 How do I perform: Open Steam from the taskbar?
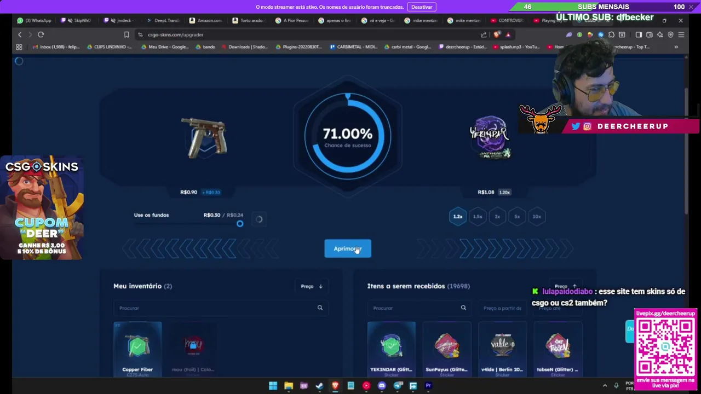click(x=319, y=386)
